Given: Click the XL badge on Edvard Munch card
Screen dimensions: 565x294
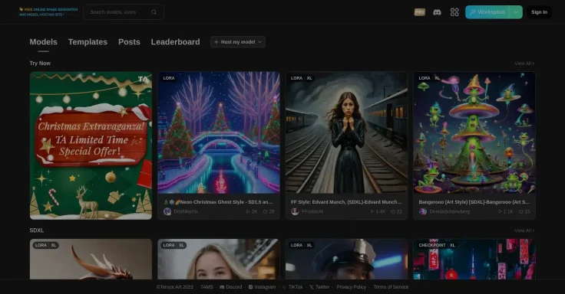Looking at the screenshot, I should coord(309,78).
